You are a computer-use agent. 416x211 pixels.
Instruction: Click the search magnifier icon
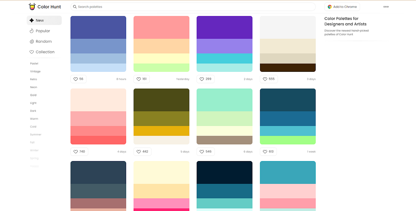point(75,7)
